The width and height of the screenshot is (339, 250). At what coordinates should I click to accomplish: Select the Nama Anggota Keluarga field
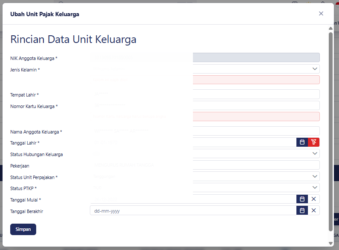[205, 131]
